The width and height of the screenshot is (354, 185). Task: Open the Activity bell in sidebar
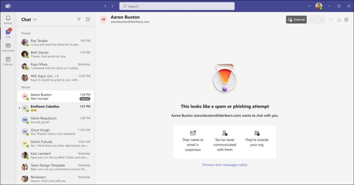8,20
